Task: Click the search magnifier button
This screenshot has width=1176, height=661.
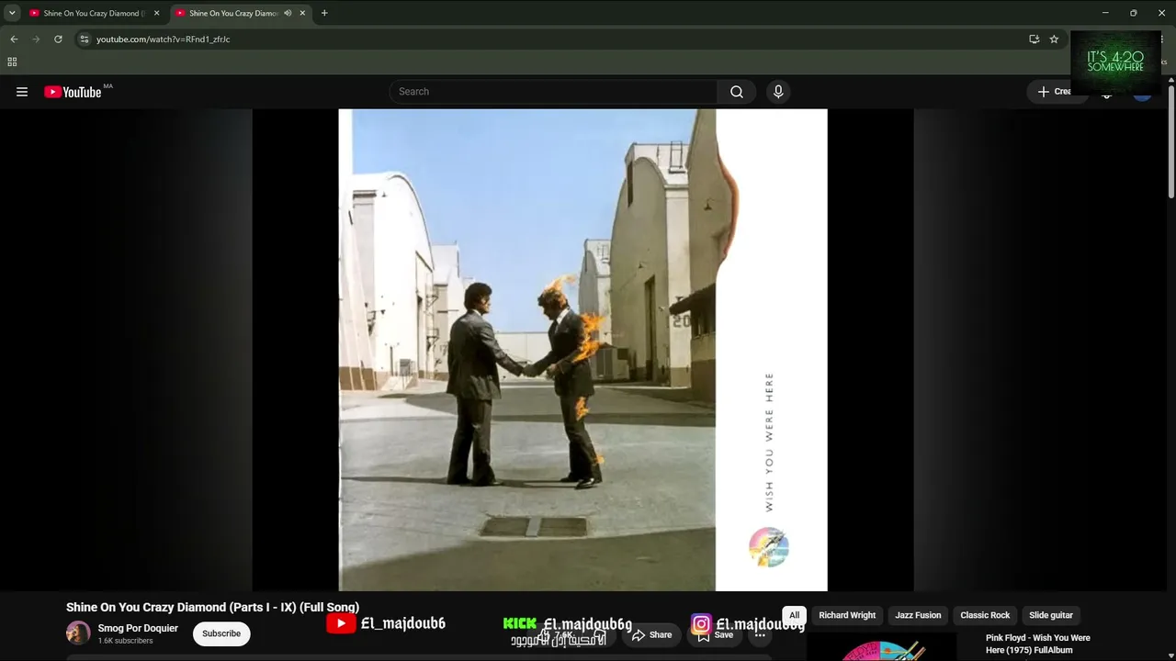Action: click(737, 92)
